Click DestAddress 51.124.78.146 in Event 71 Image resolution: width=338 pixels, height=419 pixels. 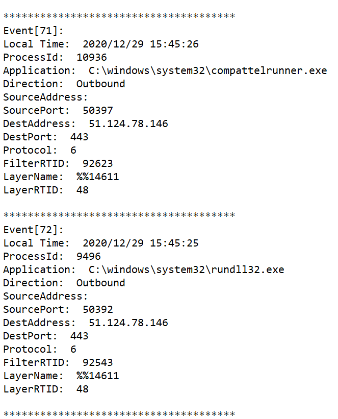(128, 124)
